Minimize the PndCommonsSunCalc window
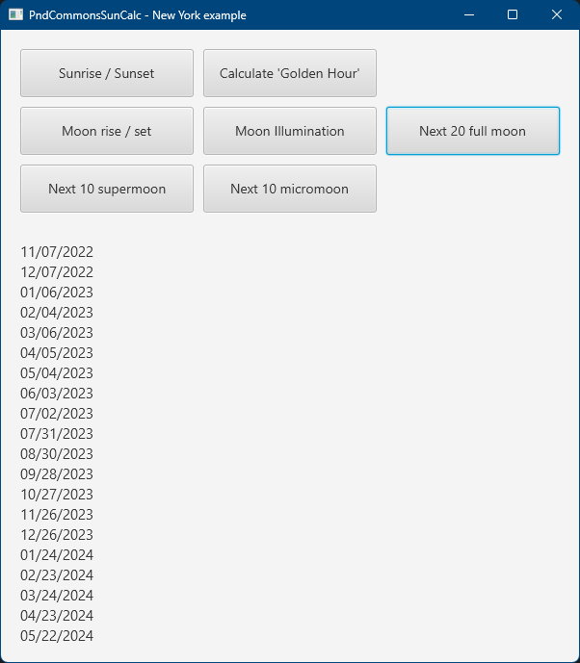The image size is (580, 663). pyautogui.click(x=468, y=14)
